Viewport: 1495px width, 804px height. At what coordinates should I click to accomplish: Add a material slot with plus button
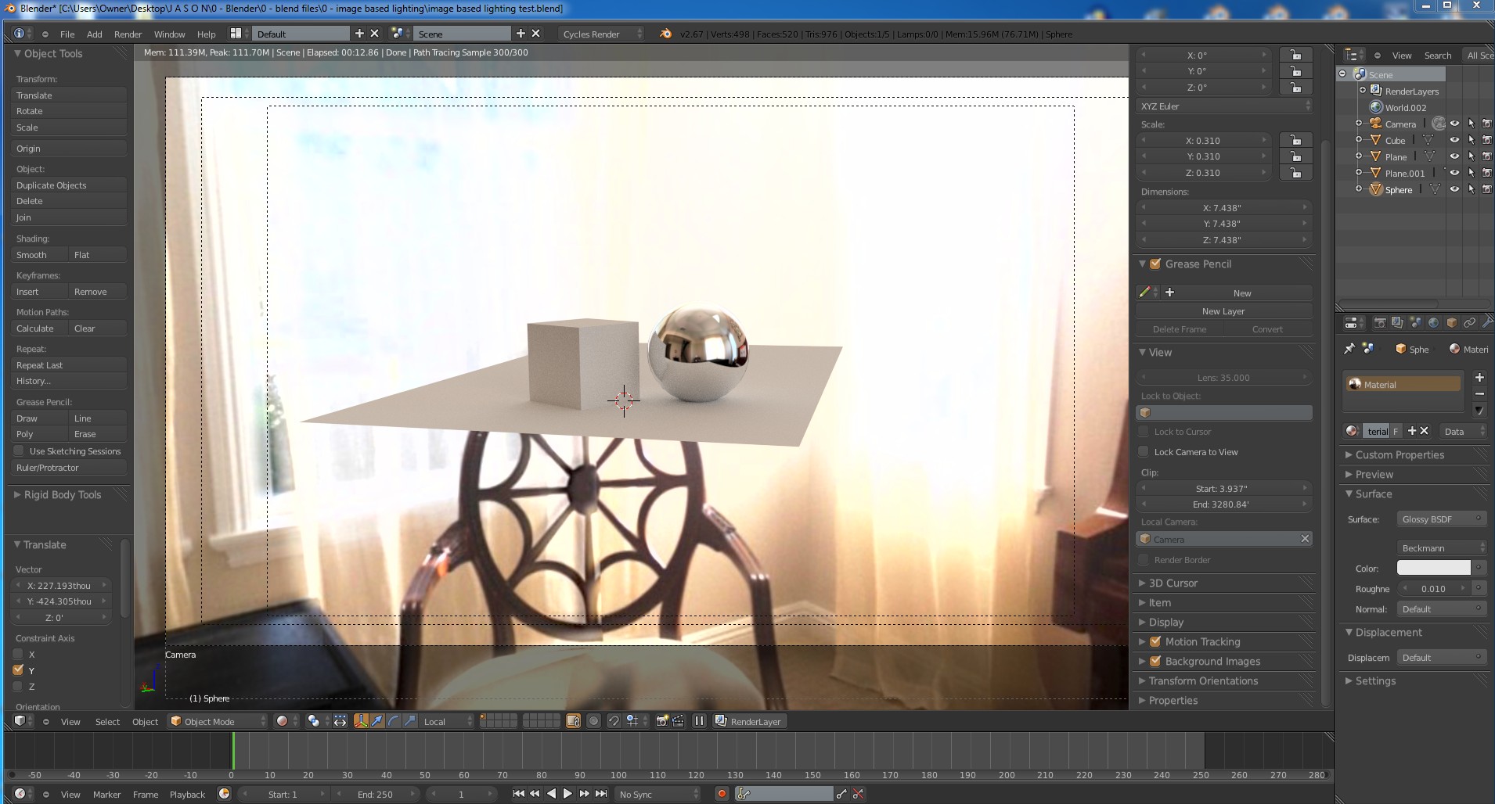point(1479,378)
